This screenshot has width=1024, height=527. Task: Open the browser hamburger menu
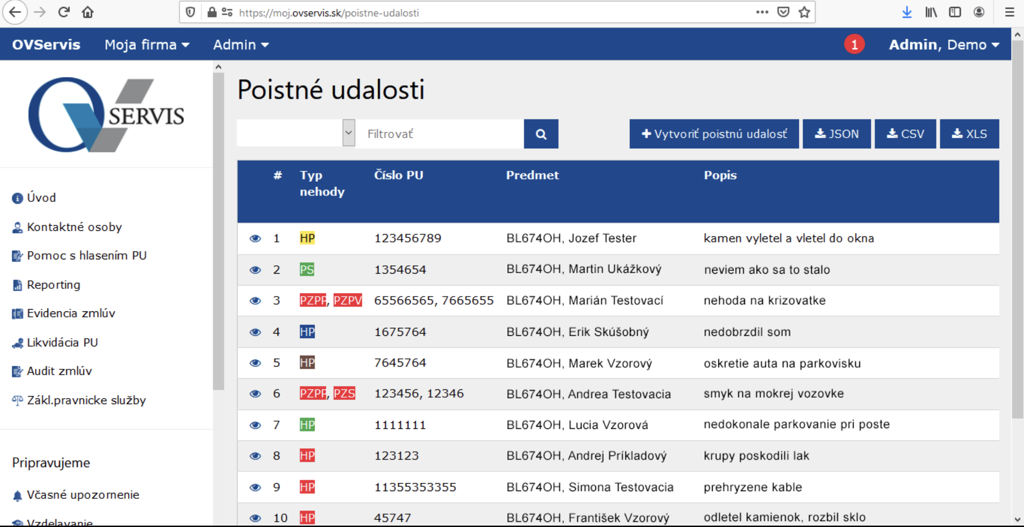[1009, 12]
